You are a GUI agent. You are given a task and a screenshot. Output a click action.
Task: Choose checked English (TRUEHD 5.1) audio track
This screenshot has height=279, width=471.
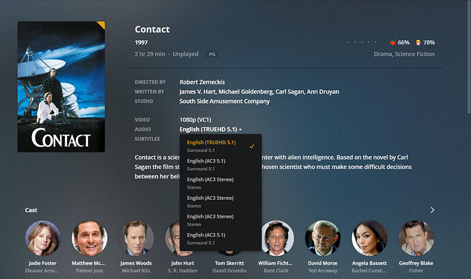click(220, 146)
